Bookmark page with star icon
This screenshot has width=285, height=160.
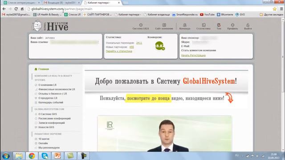pyautogui.click(x=275, y=9)
